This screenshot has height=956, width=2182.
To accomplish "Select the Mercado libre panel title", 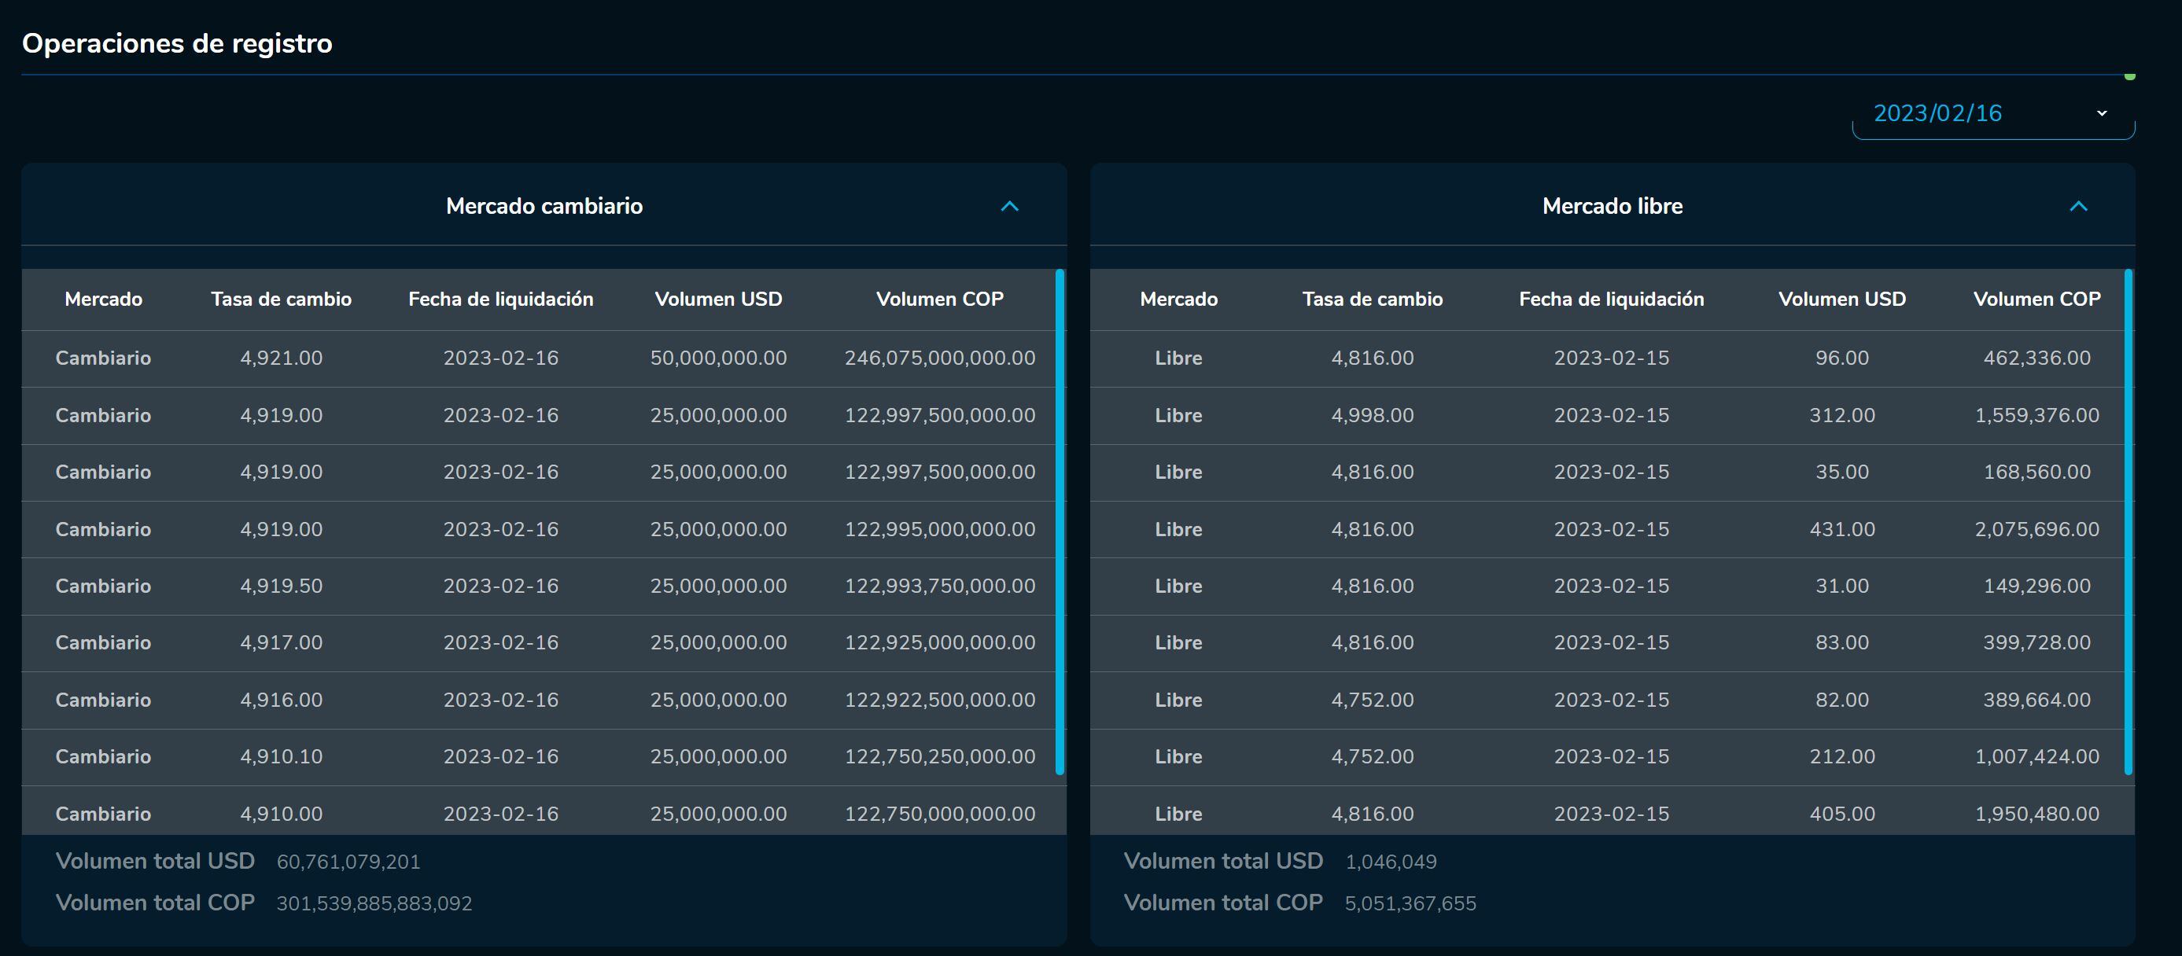I will pyautogui.click(x=1612, y=207).
